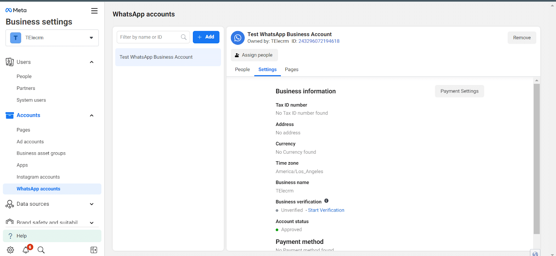Expand the Data sources section chevron
Screen dimensions: 556x256
(x=92, y=204)
